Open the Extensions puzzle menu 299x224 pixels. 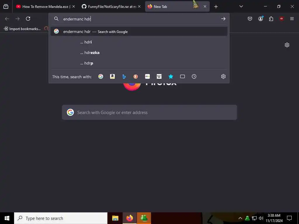pyautogui.click(x=271, y=19)
